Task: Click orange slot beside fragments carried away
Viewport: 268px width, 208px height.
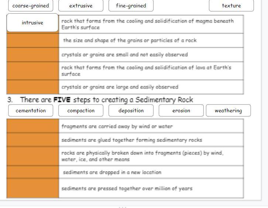Action: coord(32,126)
